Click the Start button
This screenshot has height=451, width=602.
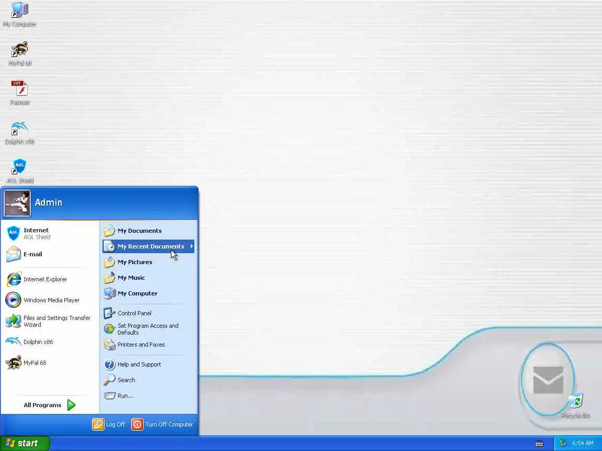click(x=25, y=443)
